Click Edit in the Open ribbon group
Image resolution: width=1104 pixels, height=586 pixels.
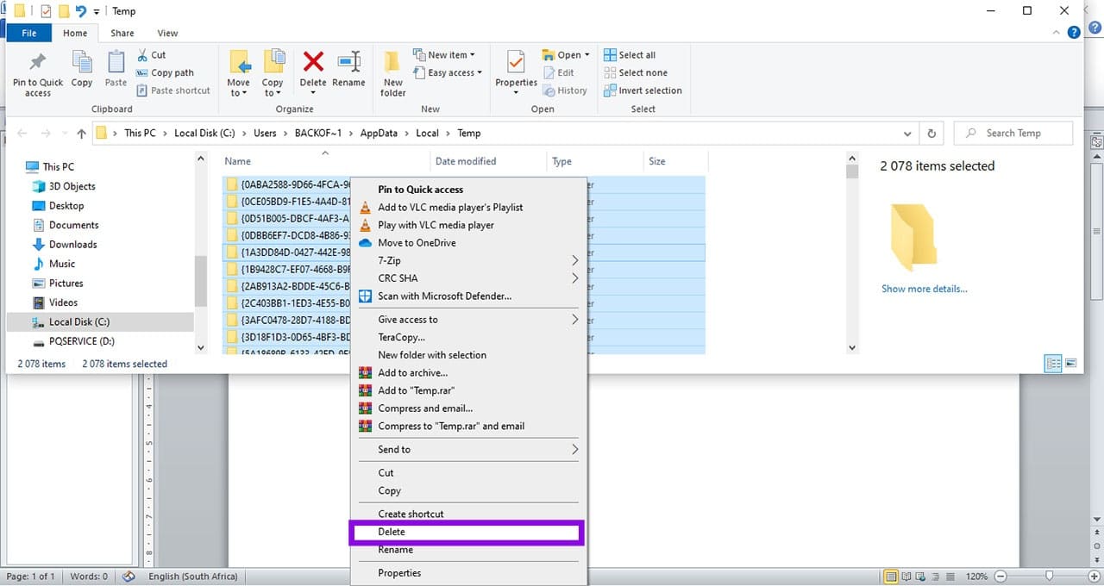[558, 73]
